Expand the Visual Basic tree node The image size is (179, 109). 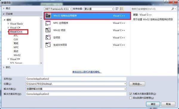(8, 24)
